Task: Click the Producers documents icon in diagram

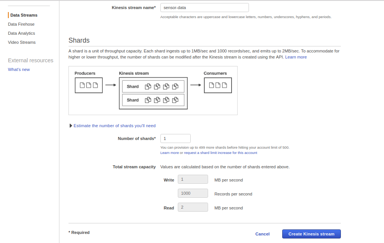Action: (89, 85)
